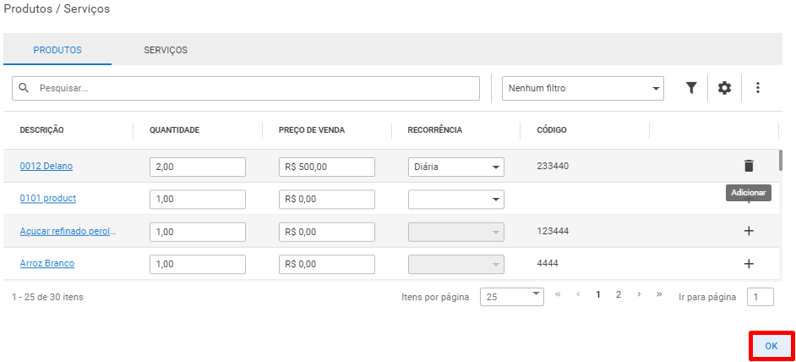Add Arroz Branco with plus icon
The width and height of the screenshot is (796, 362).
tap(749, 263)
